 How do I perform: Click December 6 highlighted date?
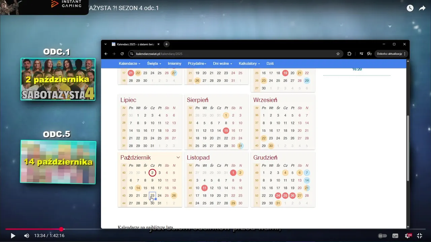point(299,173)
